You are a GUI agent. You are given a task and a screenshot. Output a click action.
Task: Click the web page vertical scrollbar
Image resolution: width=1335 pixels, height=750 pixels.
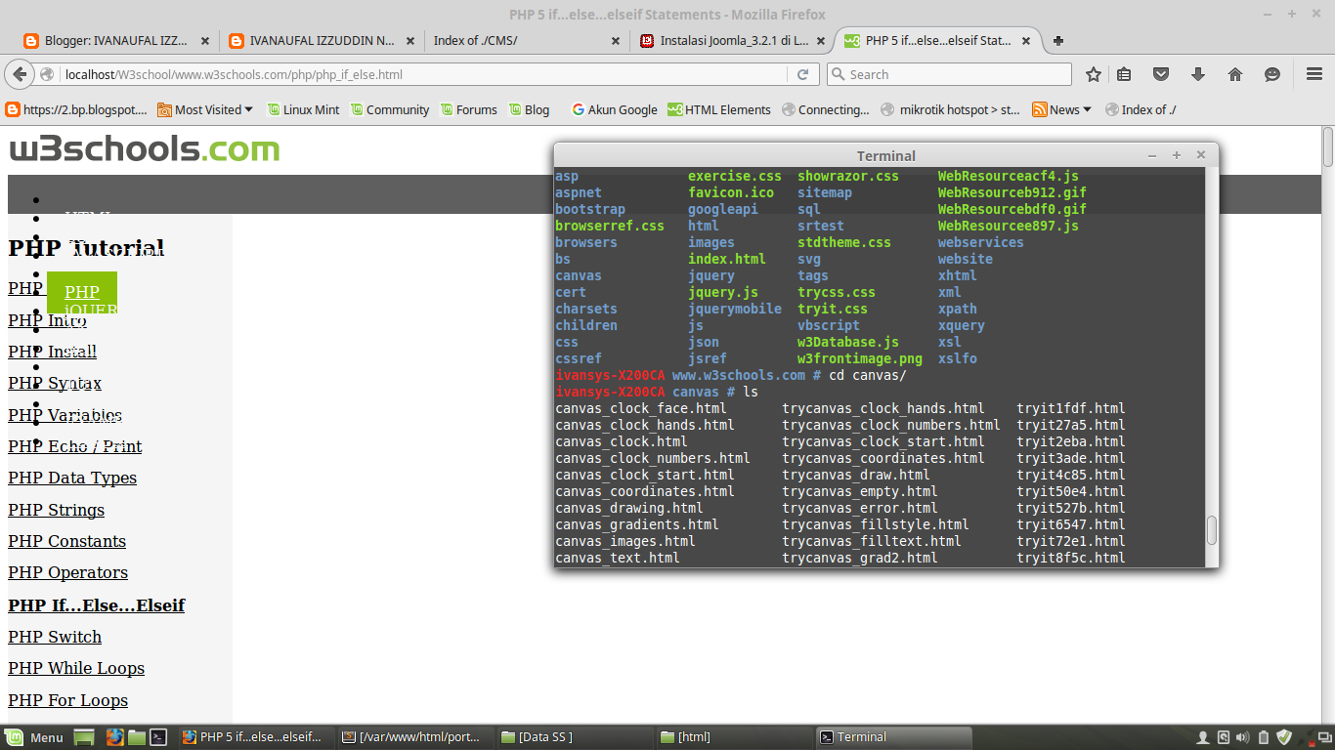click(1328, 146)
